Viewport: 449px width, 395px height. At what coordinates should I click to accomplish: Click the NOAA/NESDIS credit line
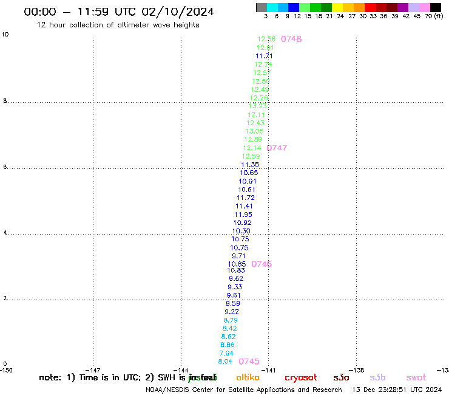(244, 390)
